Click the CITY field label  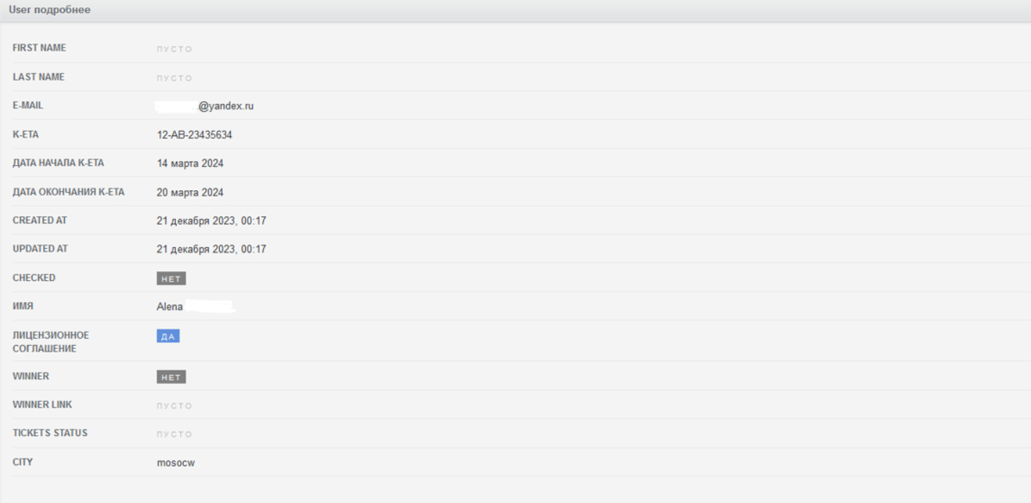click(23, 462)
